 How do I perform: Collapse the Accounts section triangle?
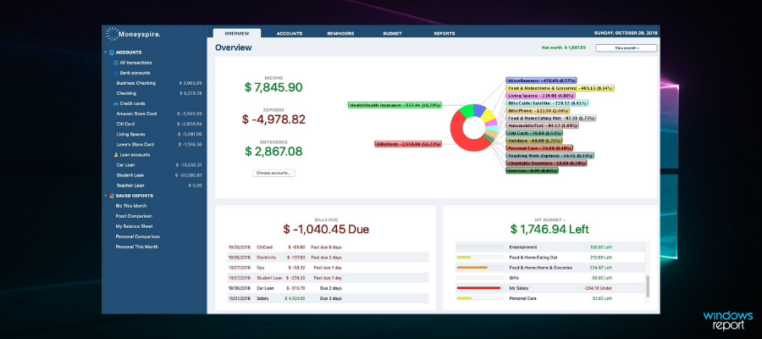(x=106, y=52)
